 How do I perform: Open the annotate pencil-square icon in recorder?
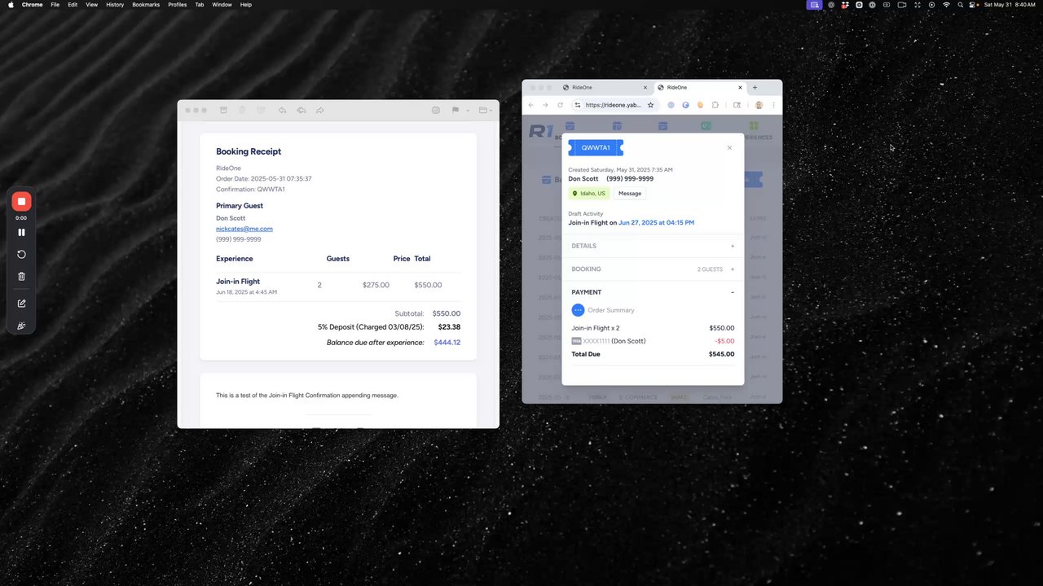[x=21, y=304]
